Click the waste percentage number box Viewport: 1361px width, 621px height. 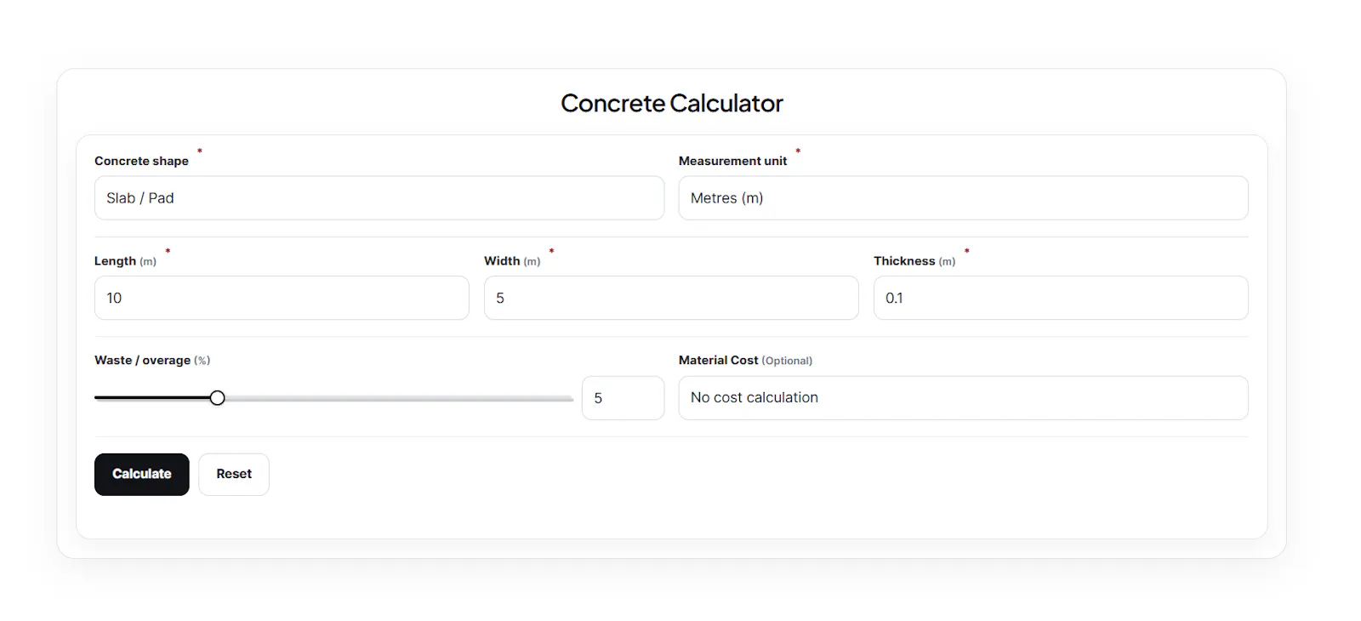tap(623, 398)
